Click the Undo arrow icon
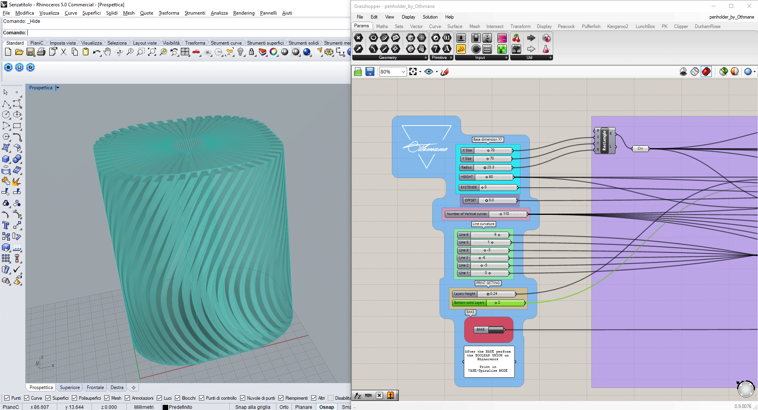The width and height of the screenshot is (758, 410). 96,52
